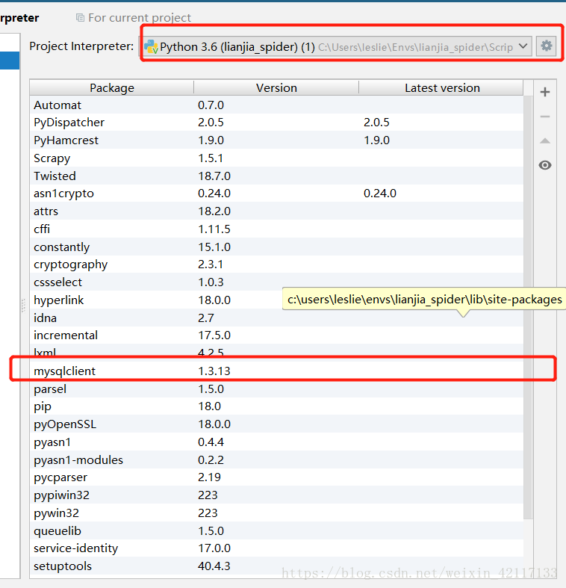Click the For current project label
566x588 pixels.
coord(140,18)
